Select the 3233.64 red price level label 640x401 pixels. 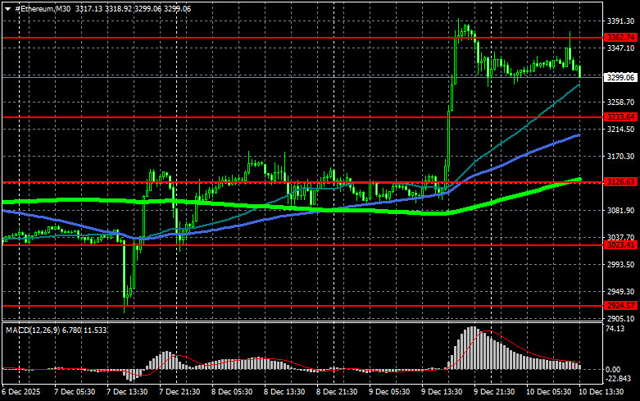tap(620, 117)
